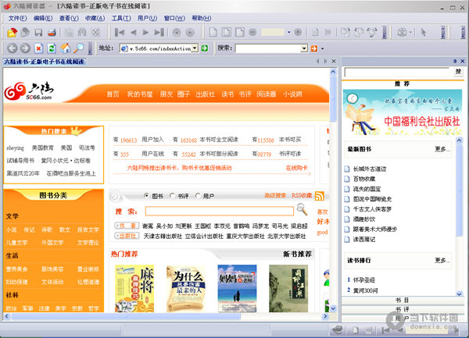Click the 出版社 navigation link
The height and width of the screenshot is (338, 469).
point(205,94)
